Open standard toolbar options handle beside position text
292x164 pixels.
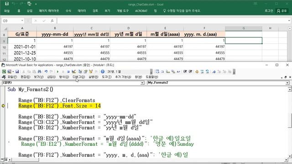[151, 72]
